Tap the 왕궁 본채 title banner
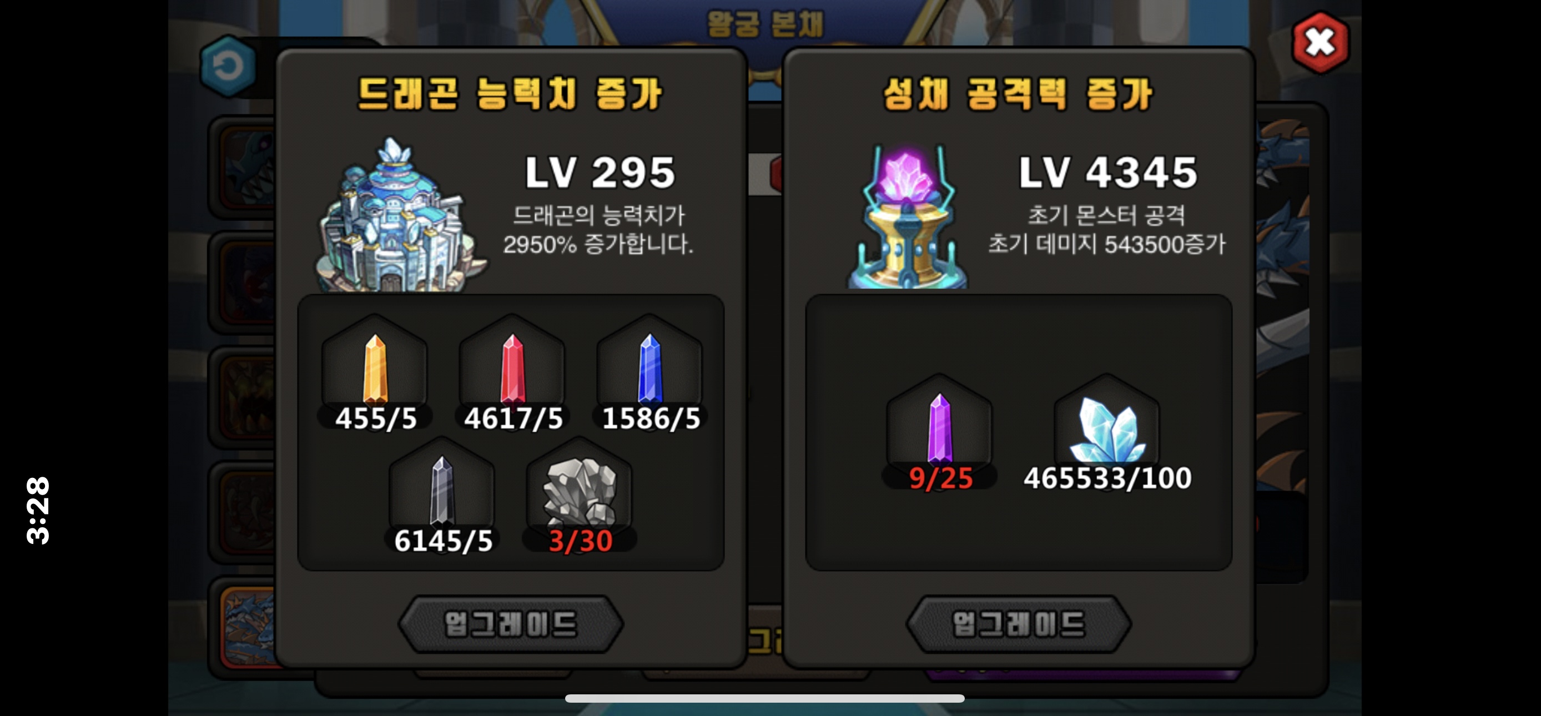 pos(765,24)
